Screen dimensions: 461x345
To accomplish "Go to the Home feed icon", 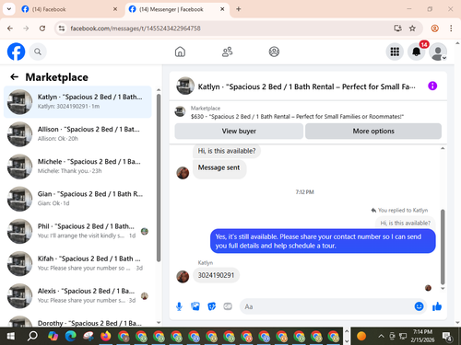I will (x=180, y=52).
